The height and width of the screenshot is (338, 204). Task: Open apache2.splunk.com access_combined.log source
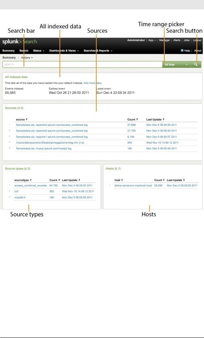pos(52,131)
